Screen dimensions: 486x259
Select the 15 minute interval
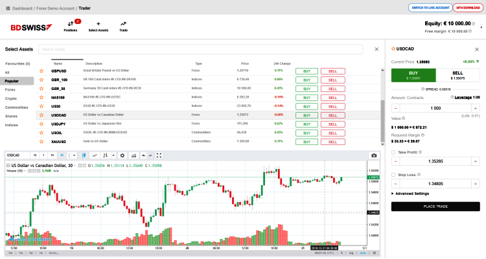pyautogui.click(x=35, y=155)
